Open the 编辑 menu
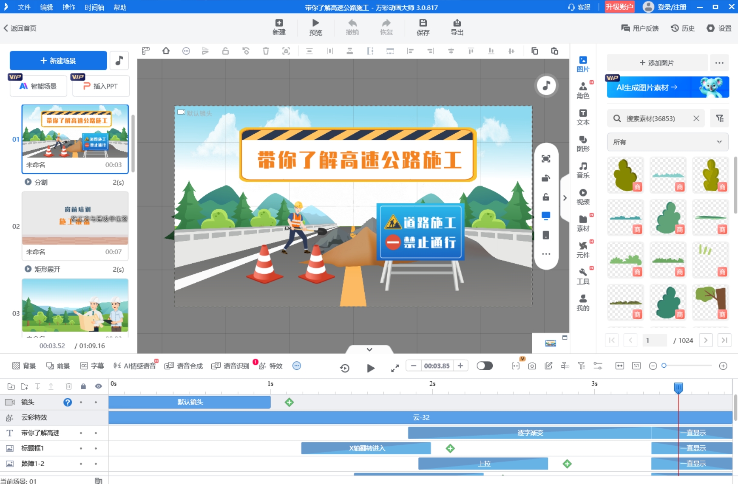The image size is (738, 484). tap(46, 7)
